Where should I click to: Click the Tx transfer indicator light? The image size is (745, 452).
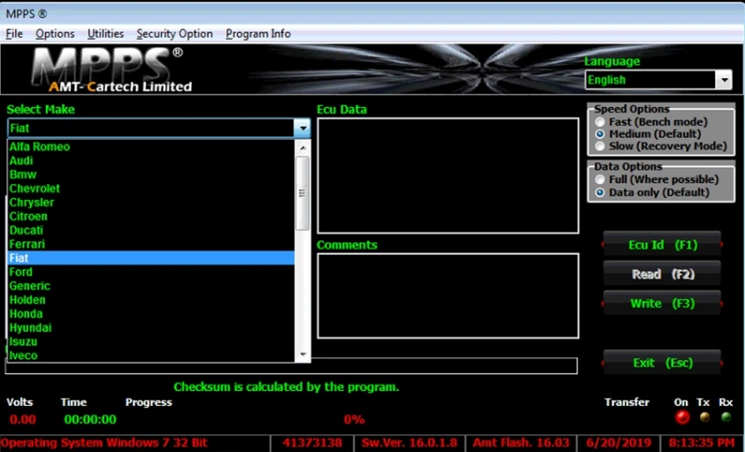pos(704,418)
